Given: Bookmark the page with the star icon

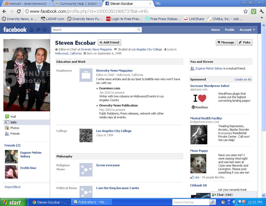Looking at the screenshot, I should click(x=246, y=11).
